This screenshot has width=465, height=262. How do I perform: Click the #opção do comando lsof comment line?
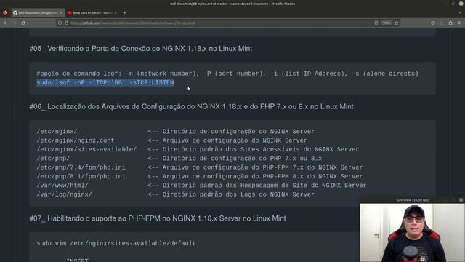pyautogui.click(x=227, y=74)
